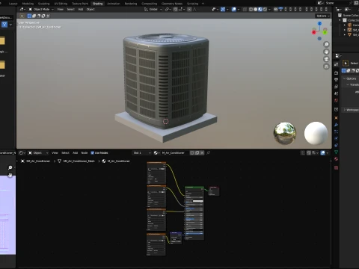Toggle the viewport snapping magnet
This screenshot has width=359, height=269.
(176, 9)
